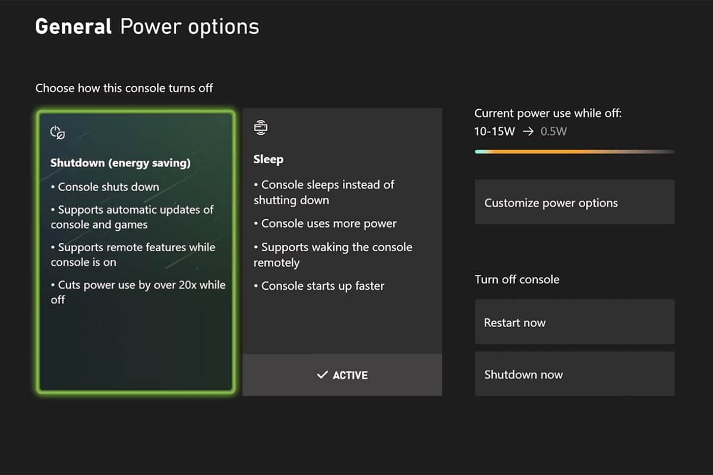Image resolution: width=713 pixels, height=475 pixels.
Task: Click the Shutdown energy saving leaf icon
Action: pos(58,132)
